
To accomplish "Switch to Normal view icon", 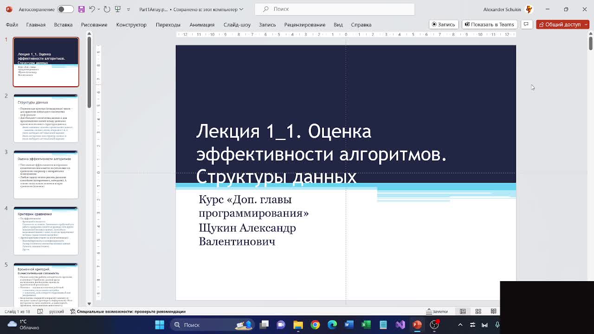I will point(463,312).
